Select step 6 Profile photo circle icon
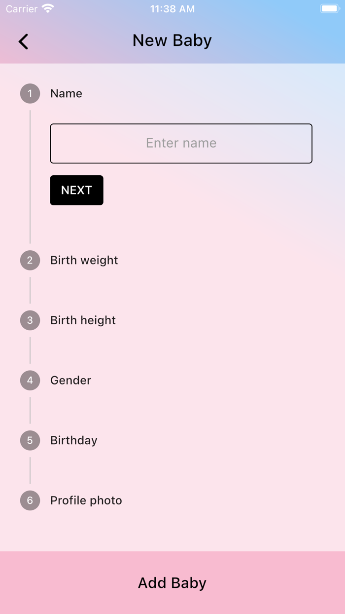This screenshot has width=345, height=614. 30,500
